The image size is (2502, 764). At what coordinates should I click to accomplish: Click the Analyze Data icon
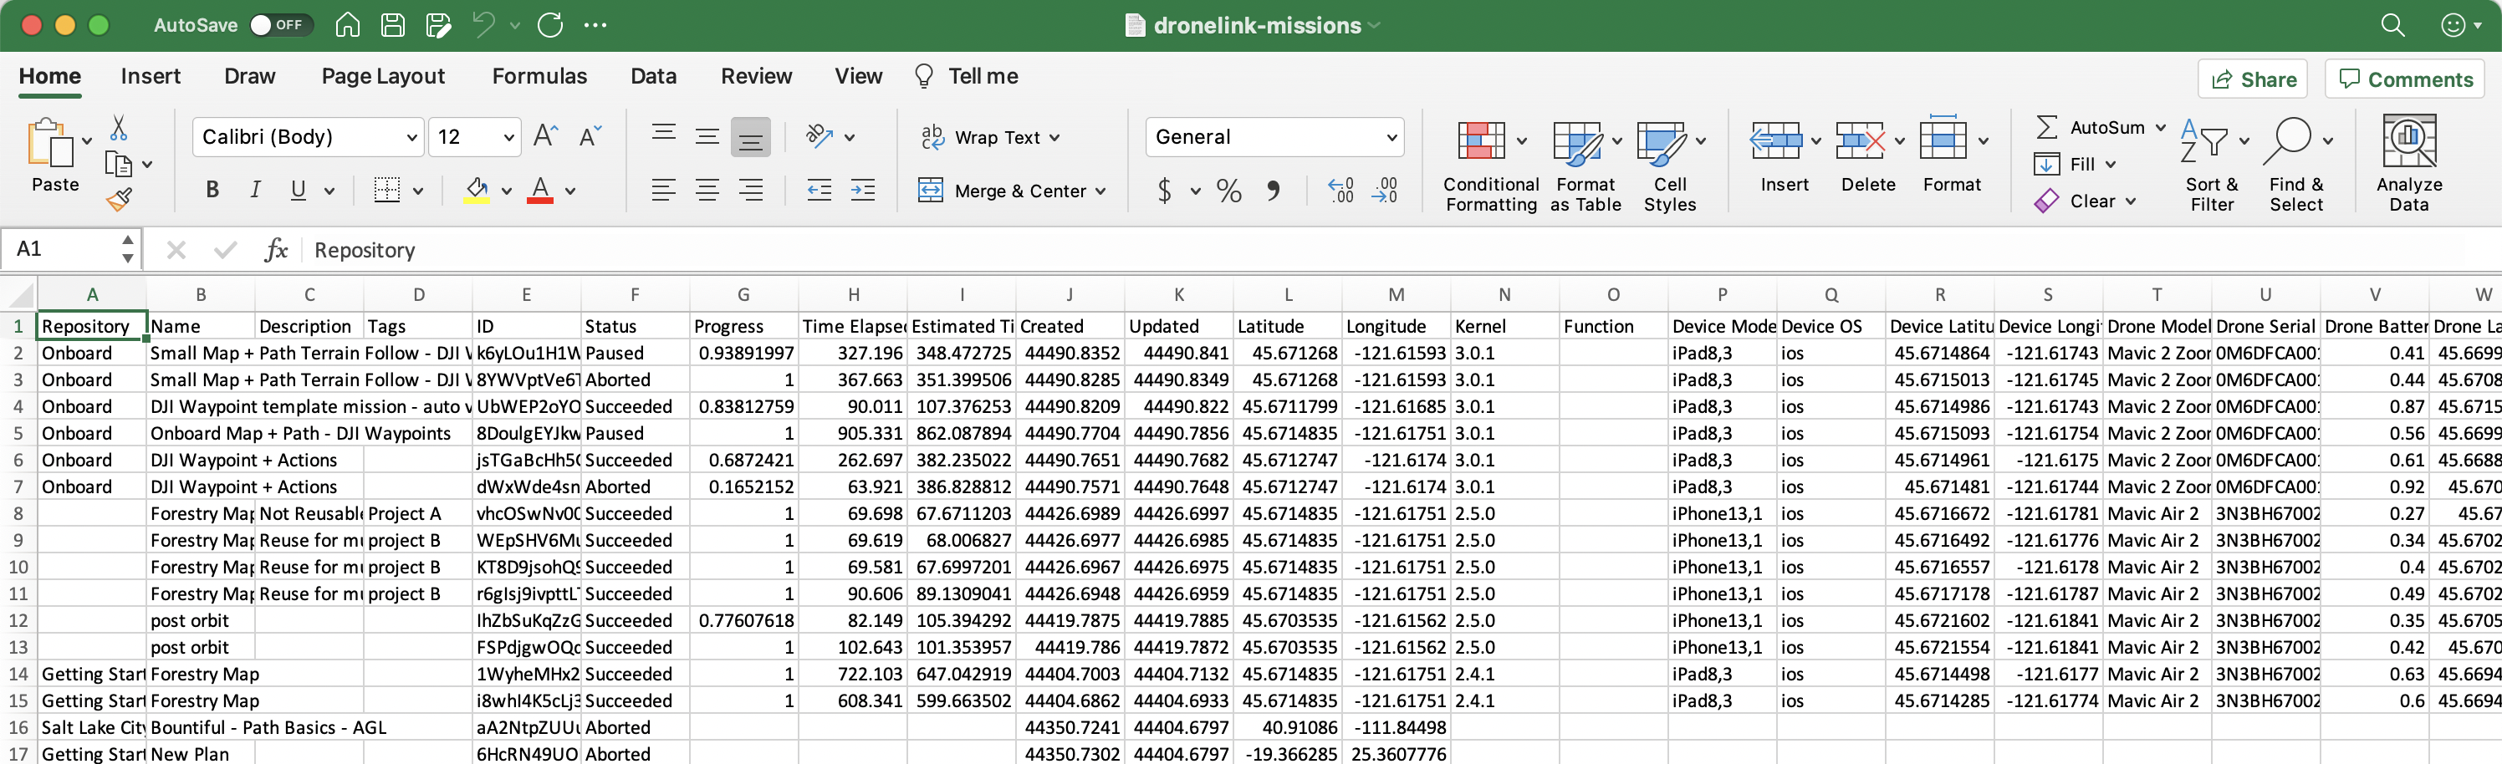[2408, 142]
